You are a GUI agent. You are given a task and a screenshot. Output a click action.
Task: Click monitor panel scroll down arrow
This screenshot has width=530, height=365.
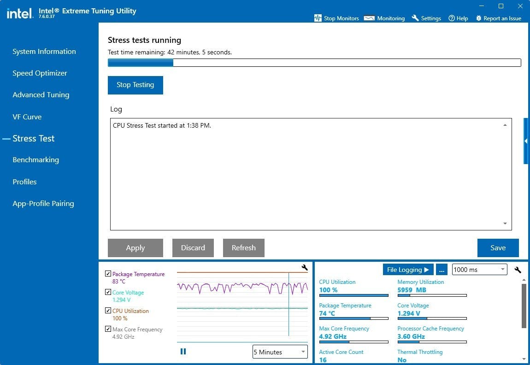524,359
